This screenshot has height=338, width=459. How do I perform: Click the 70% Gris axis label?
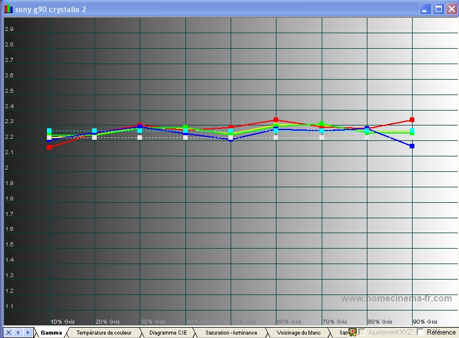tap(335, 321)
